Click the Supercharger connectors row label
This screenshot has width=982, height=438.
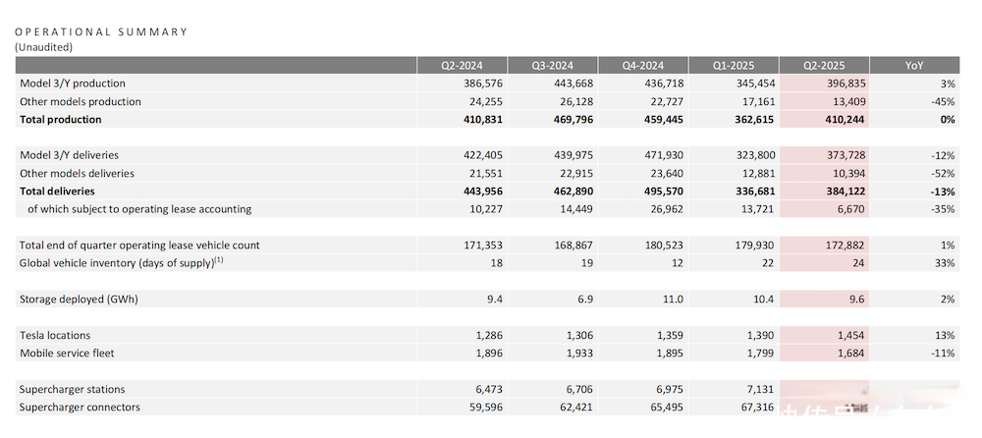(80, 408)
